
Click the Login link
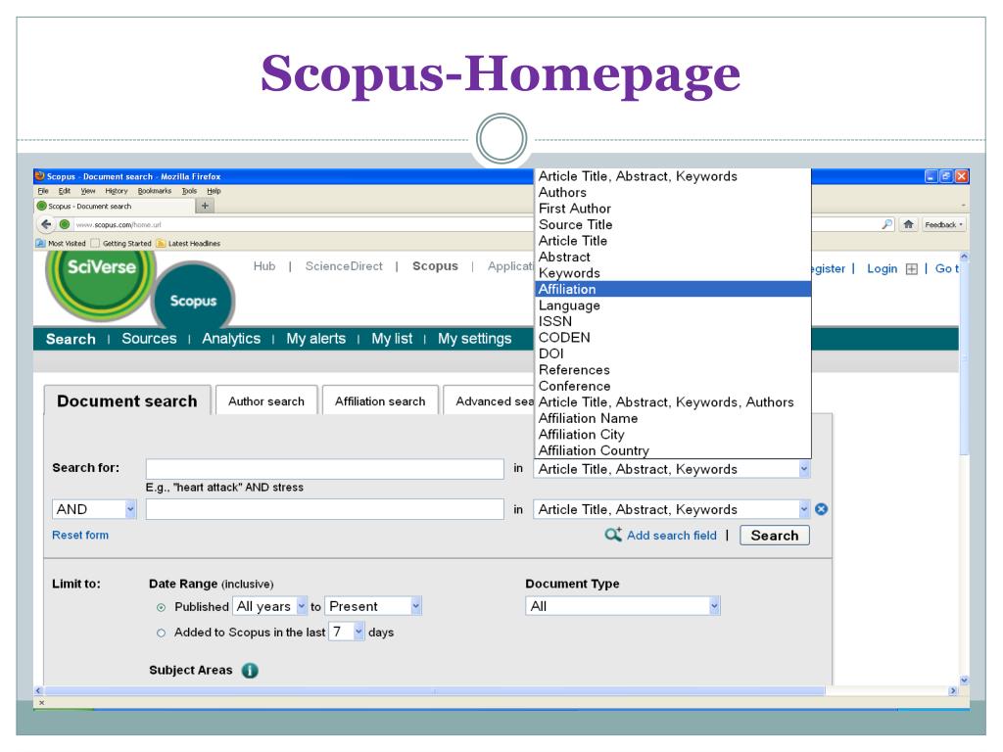(x=883, y=268)
